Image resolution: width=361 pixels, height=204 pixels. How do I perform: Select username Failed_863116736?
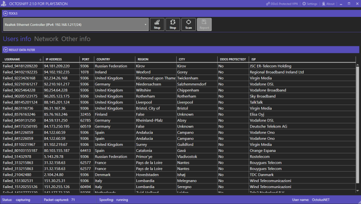[x=18, y=108]
